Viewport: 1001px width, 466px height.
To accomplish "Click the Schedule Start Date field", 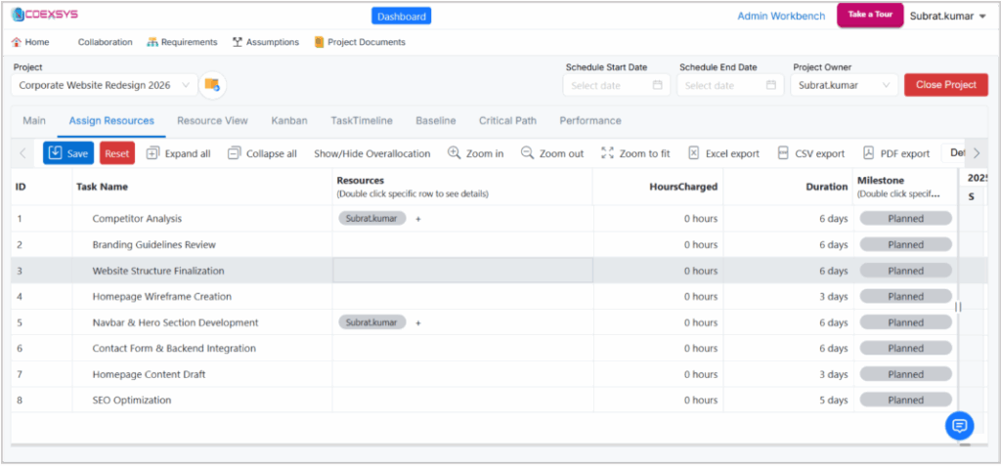I will coord(617,85).
